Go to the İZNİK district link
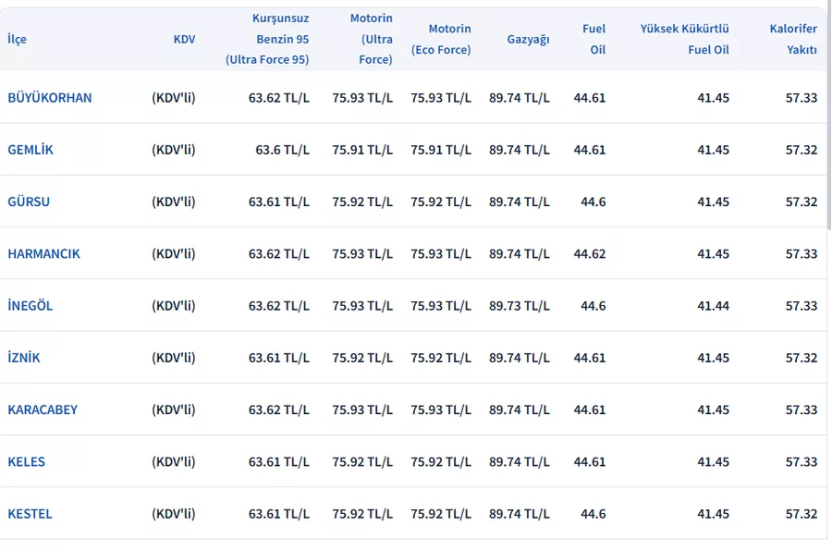This screenshot has width=832, height=550. (24, 358)
